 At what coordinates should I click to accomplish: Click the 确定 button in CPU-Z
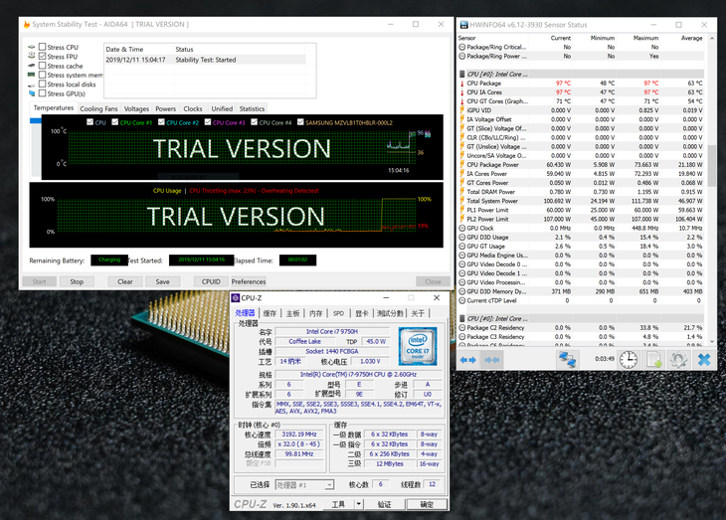coord(427,504)
